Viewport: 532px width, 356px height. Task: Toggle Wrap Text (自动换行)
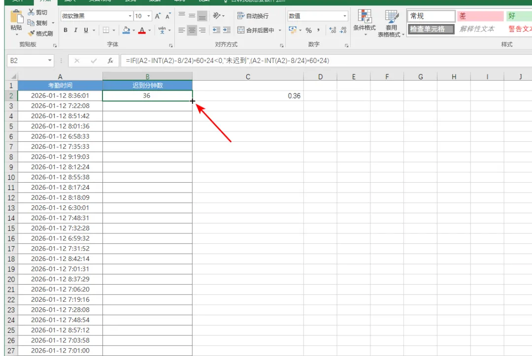(253, 16)
